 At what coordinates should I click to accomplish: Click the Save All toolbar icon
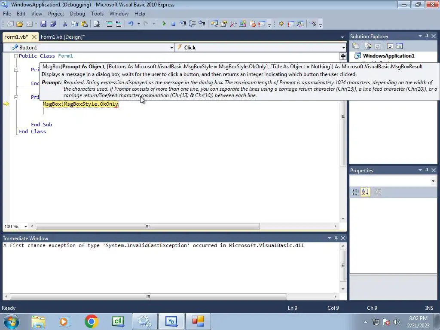pos(53,24)
